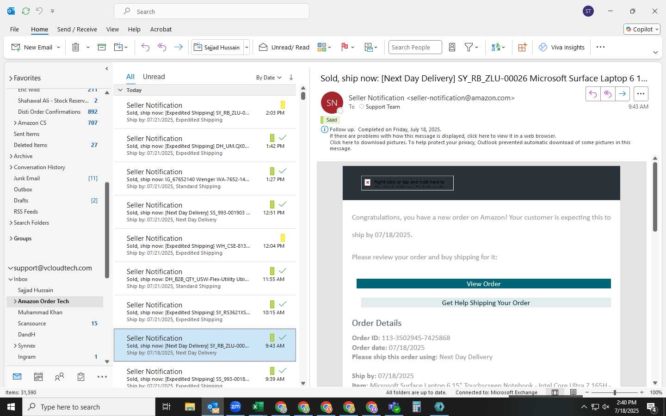Screen dimensions: 666x416
Task: Open the New Email dropdown arrow
Action: point(58,47)
